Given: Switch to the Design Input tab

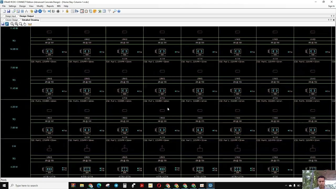Looking at the screenshot, I should [10, 16].
